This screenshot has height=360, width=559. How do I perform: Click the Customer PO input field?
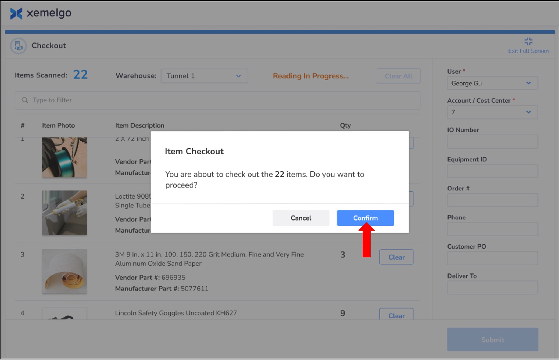tap(492, 258)
